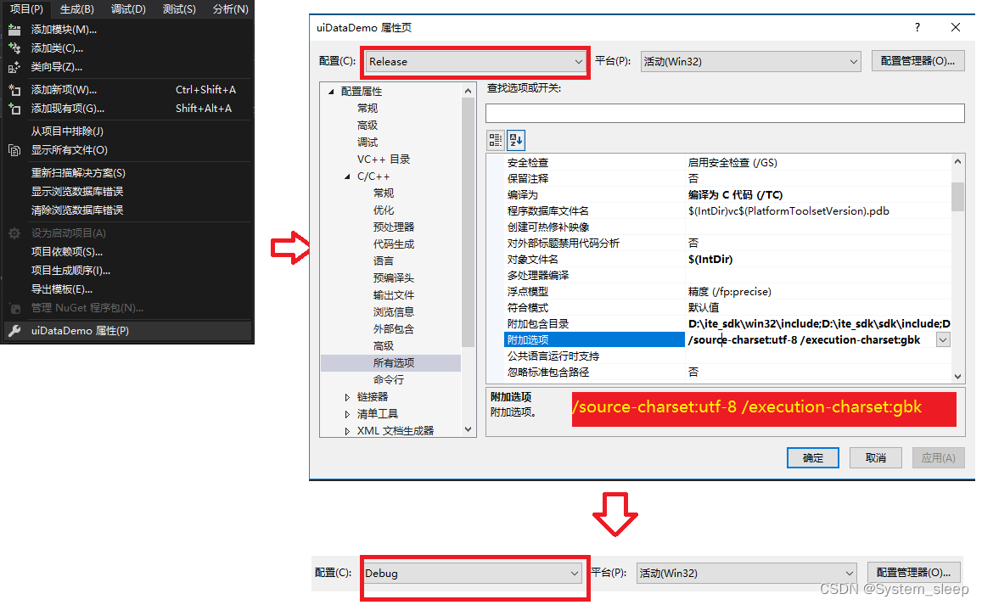Select the 附加选项 property row

coord(727,339)
